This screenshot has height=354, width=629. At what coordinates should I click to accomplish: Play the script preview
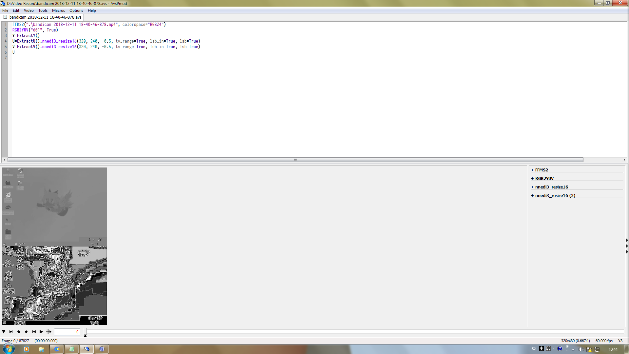41,332
